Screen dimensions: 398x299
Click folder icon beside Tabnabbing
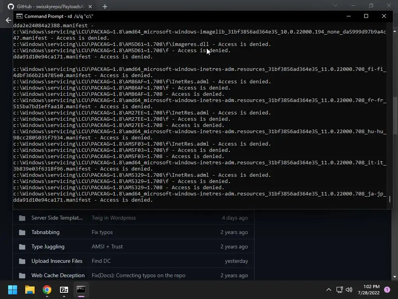tap(22, 232)
